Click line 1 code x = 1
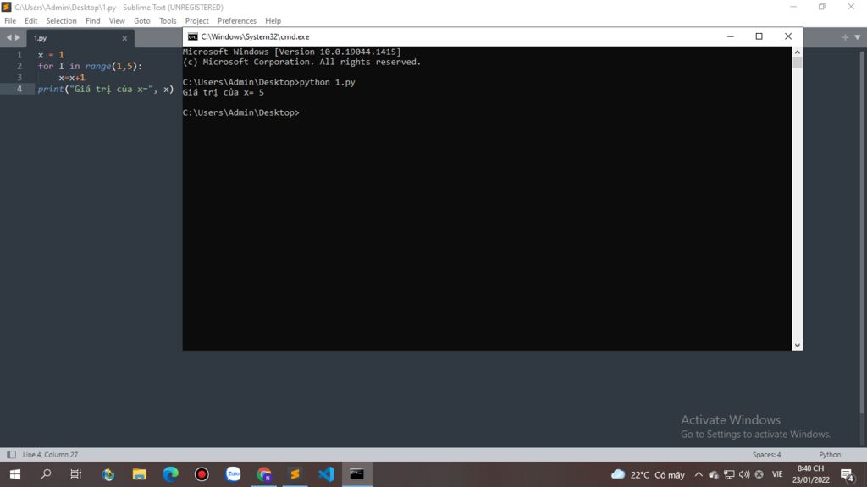Viewport: 867px width, 487px height. click(x=51, y=55)
